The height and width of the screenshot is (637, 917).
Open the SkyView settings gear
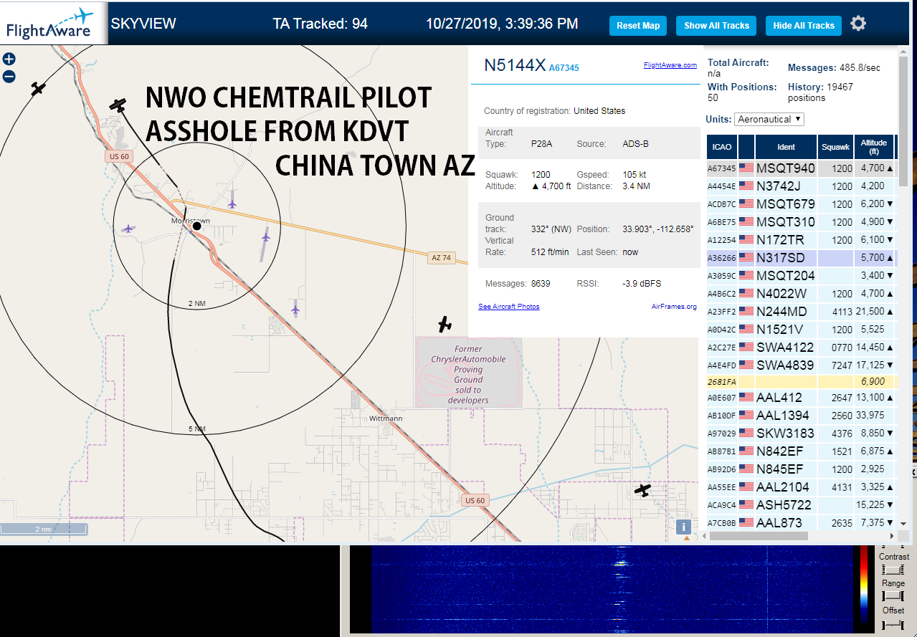[858, 24]
